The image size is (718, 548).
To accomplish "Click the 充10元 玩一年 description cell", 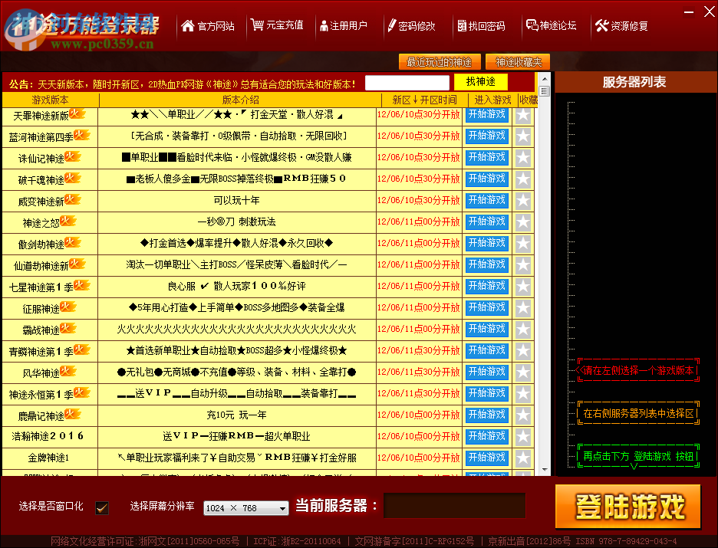I will coord(237,415).
